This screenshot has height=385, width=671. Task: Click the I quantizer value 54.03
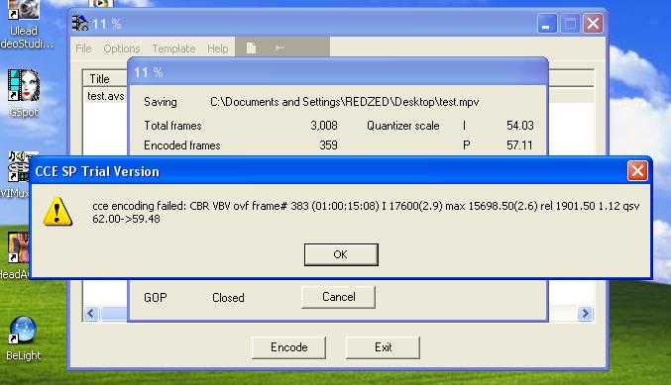(520, 126)
